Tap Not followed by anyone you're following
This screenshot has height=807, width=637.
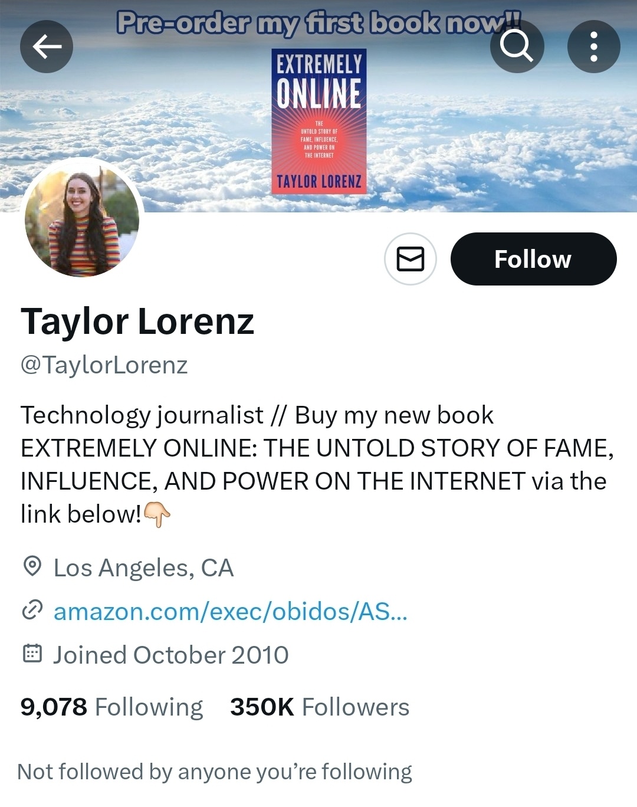point(215,772)
